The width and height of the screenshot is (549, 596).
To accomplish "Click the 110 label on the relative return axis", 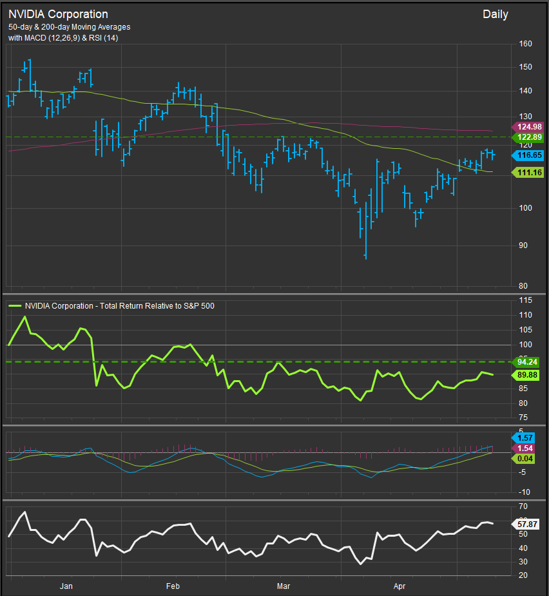I will click(x=525, y=315).
